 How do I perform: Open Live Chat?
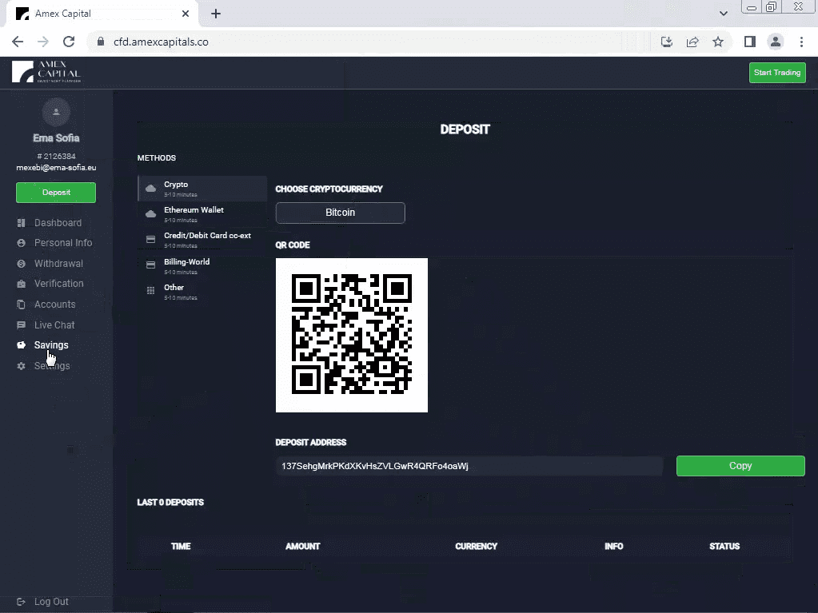click(x=54, y=325)
